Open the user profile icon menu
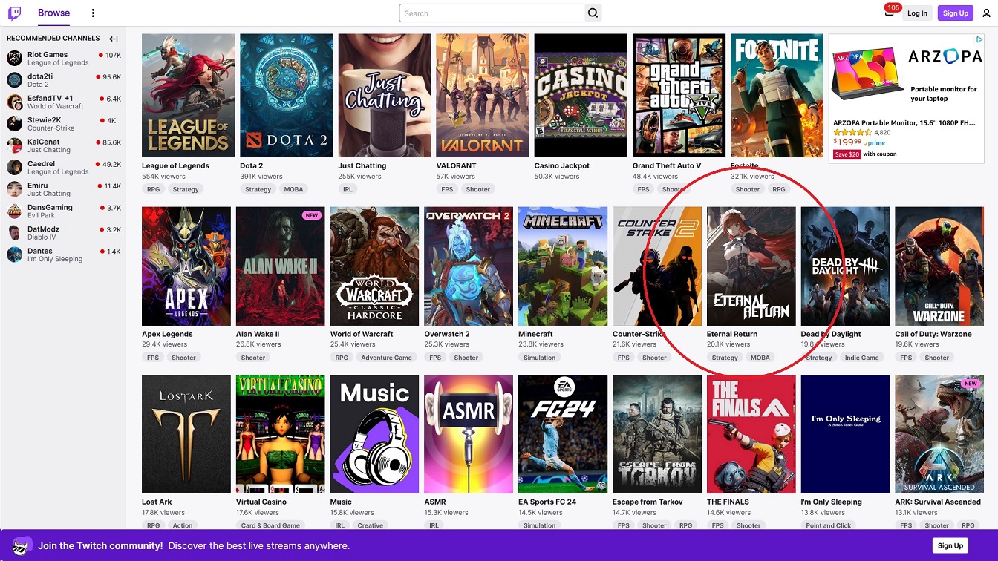 986,13
